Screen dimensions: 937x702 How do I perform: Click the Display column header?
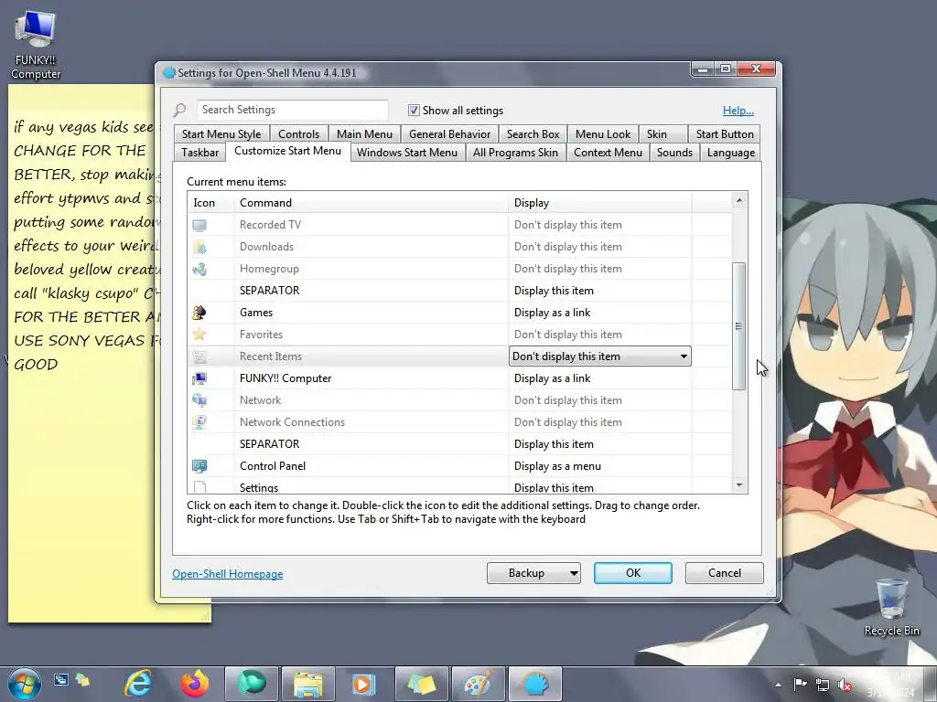600,203
